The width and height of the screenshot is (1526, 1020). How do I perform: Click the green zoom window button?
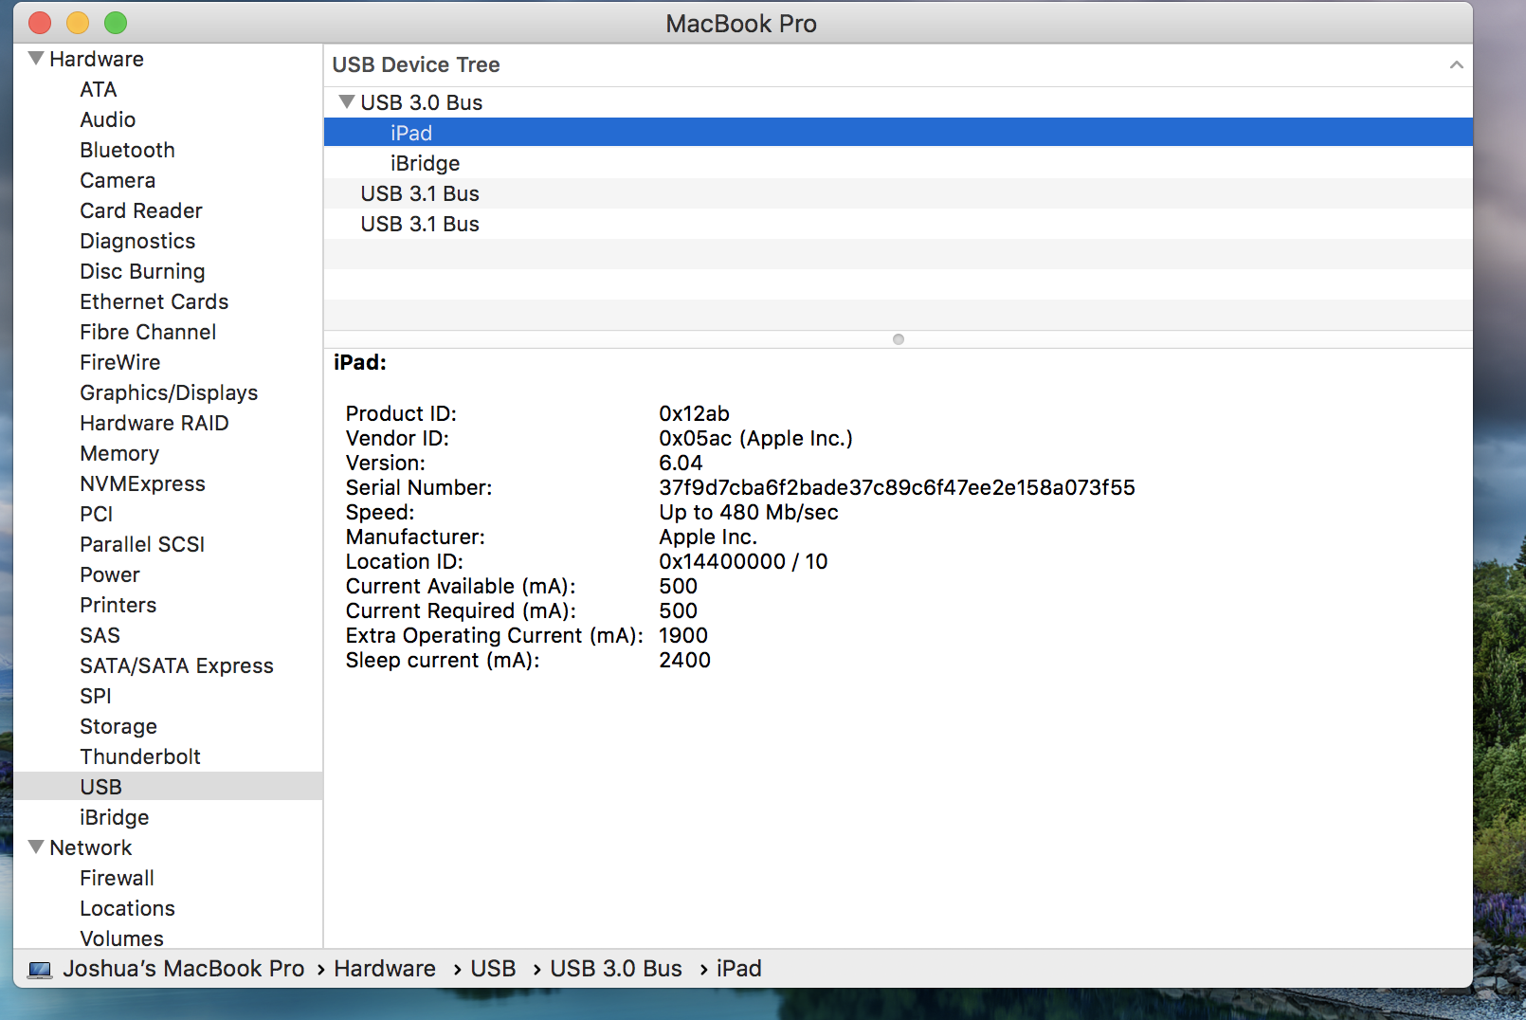116,23
